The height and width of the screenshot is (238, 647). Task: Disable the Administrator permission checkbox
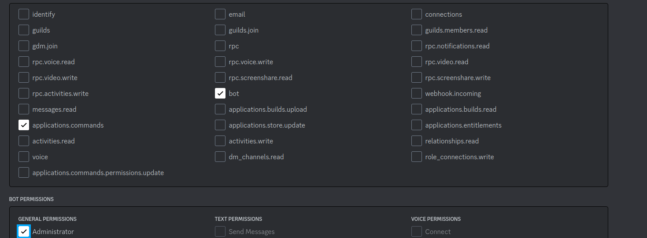24,232
